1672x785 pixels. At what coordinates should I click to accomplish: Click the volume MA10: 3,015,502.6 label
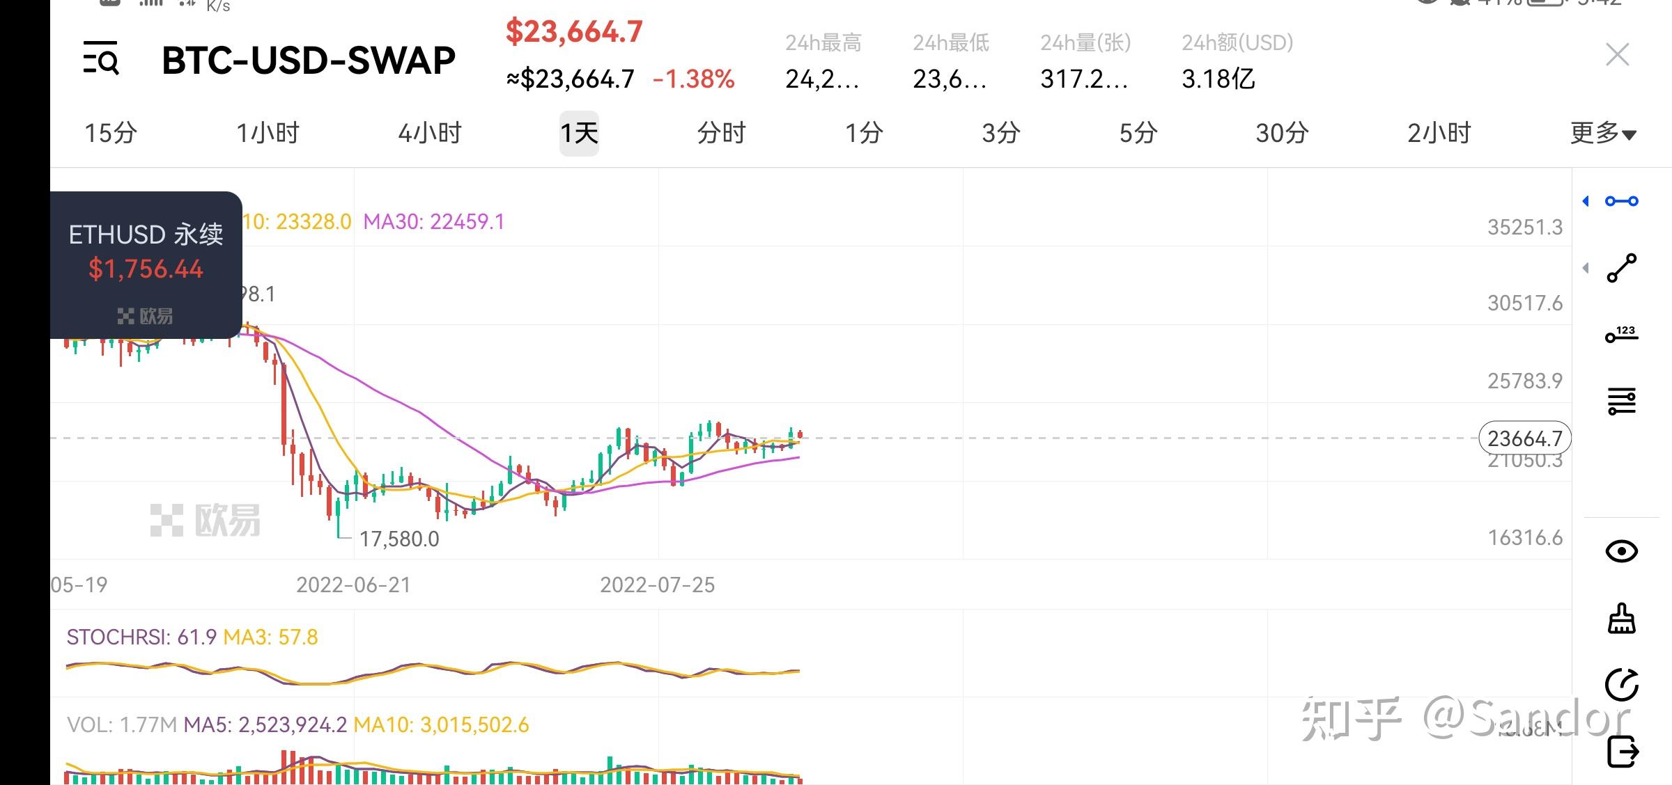tap(441, 725)
